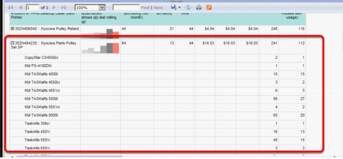Screen dimensions: 343x159
Task: Collapse 302N494230 Kyocera Parts Pulley Set
Action: tap(13, 43)
